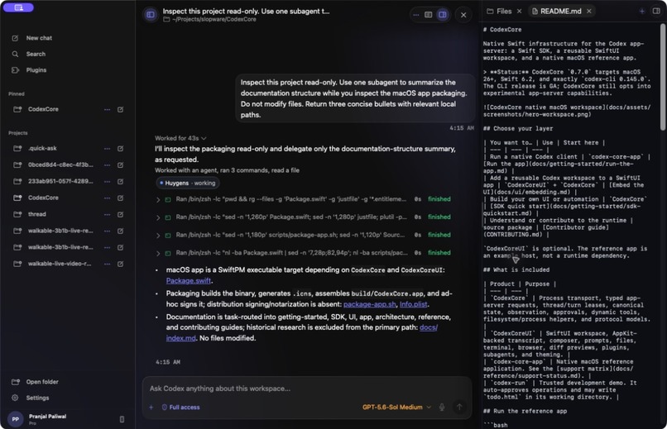667x429 pixels.
Task: Open the pinned CodexCore project
Action: pos(43,109)
